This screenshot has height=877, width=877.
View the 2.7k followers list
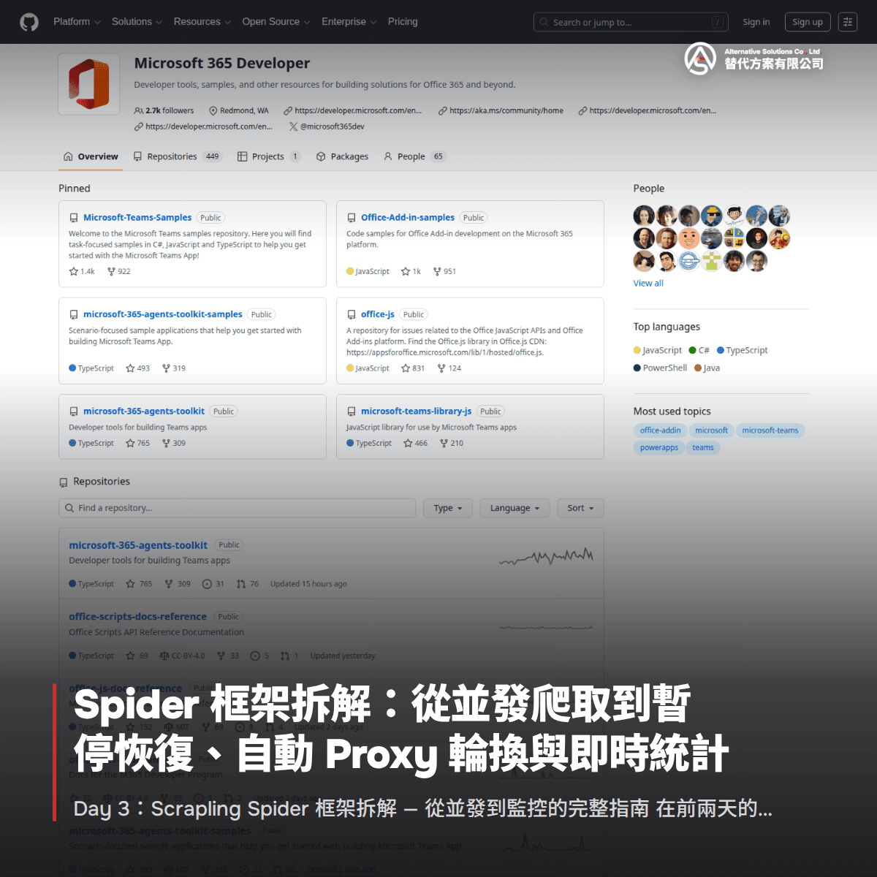pyautogui.click(x=164, y=110)
